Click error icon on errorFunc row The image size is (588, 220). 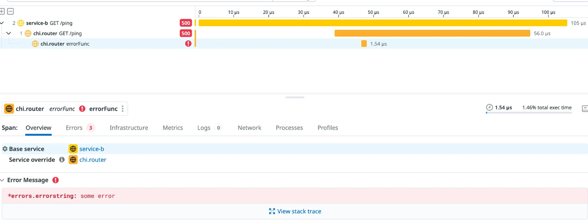tap(188, 44)
